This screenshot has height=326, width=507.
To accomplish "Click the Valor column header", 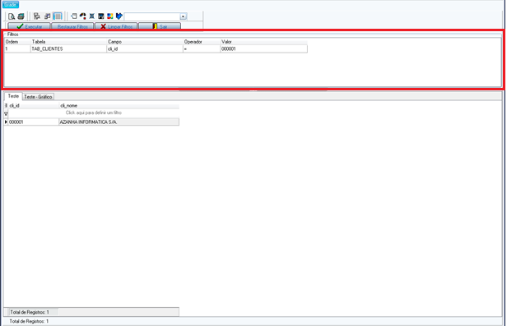I will tap(264, 42).
